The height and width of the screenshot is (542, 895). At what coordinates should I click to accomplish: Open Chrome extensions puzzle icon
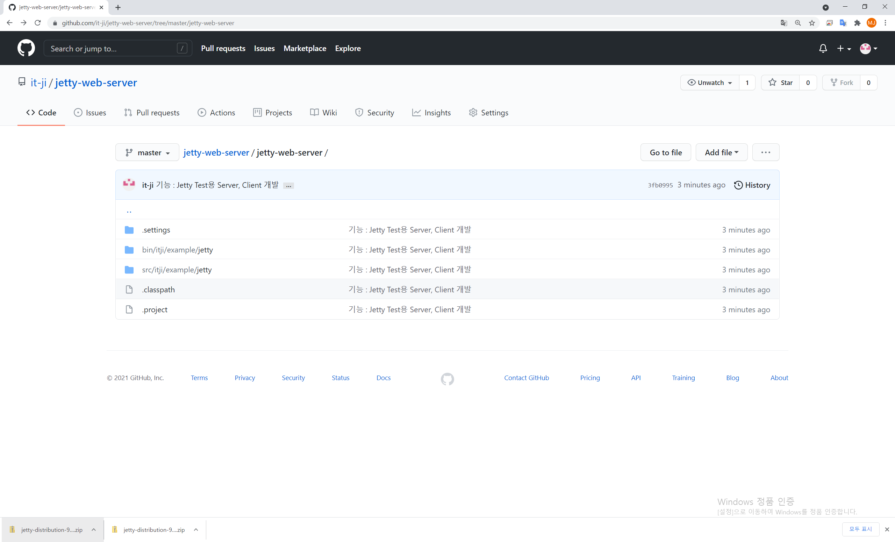pos(857,23)
